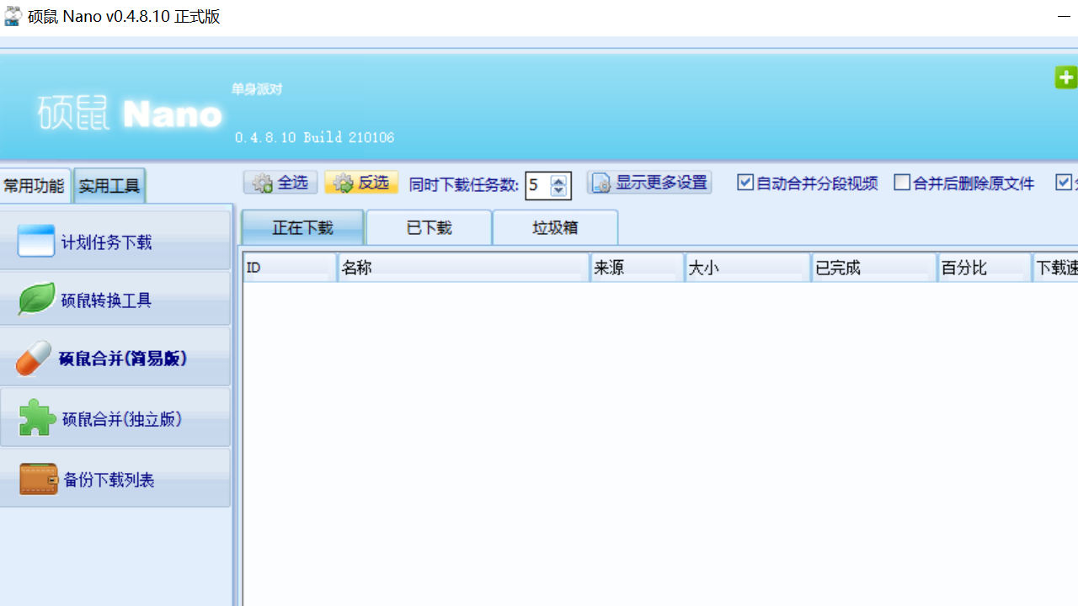The width and height of the screenshot is (1078, 606).
Task: Click the brown wallet icon of 备份下载列表
Action: (39, 479)
